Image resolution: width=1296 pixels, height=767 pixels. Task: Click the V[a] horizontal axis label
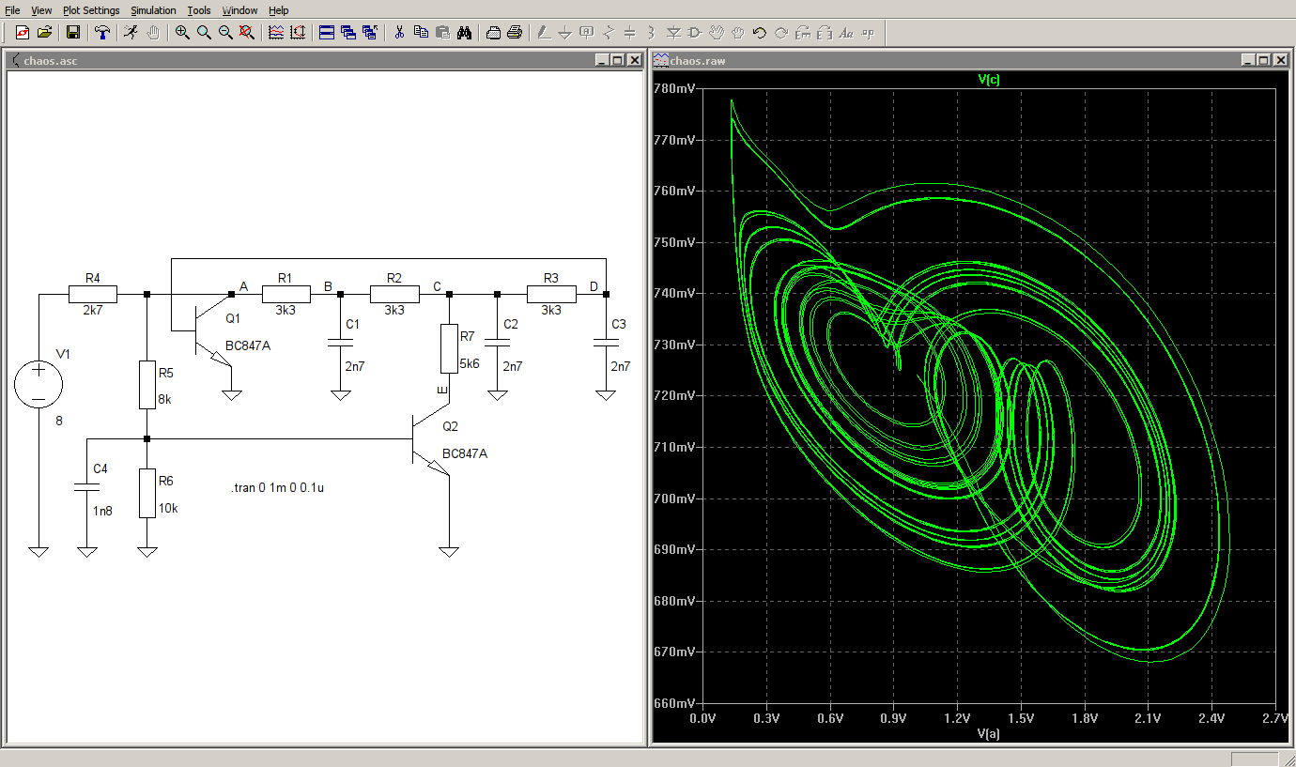pos(988,733)
